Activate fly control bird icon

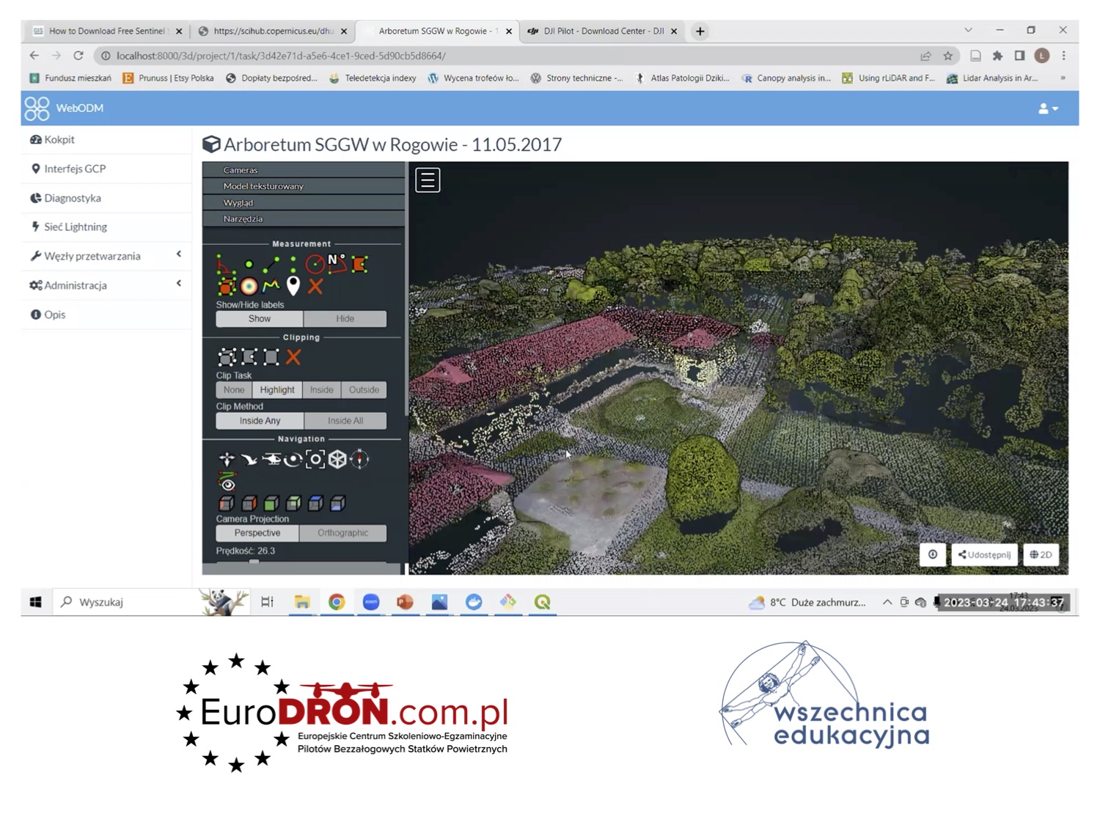pyautogui.click(x=249, y=459)
